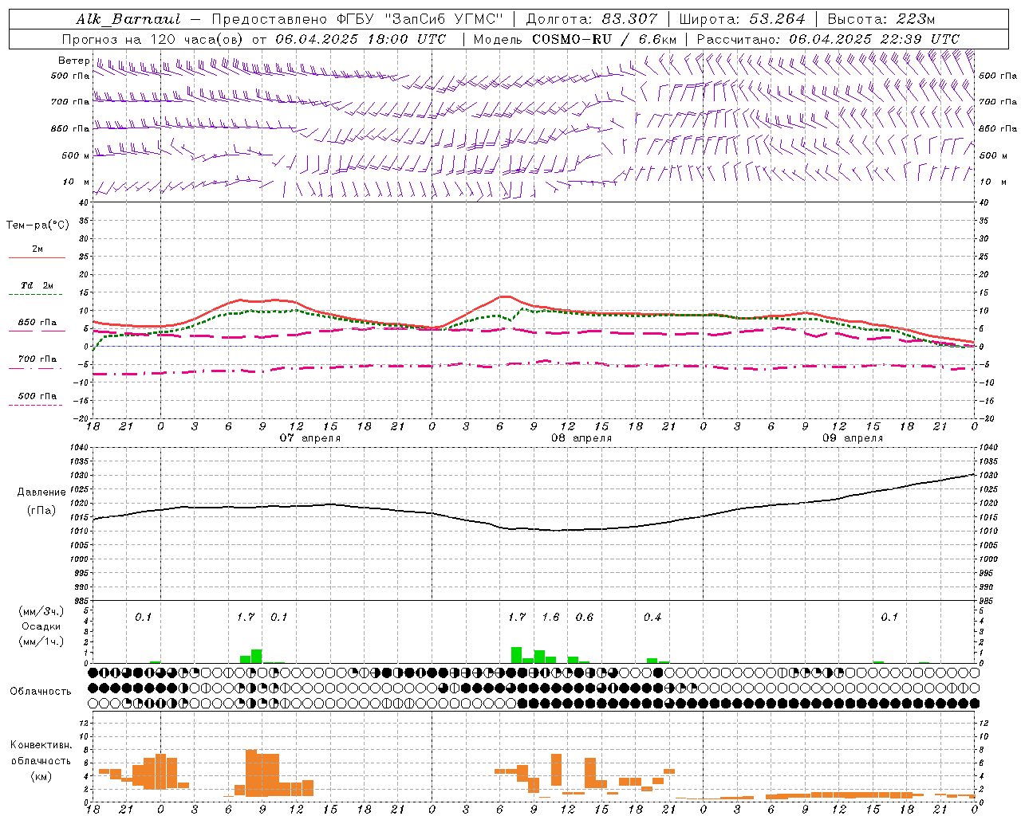Screen dimensions: 1021x816
Task: Click the Широта: 53.264 value
Action: click(x=743, y=19)
